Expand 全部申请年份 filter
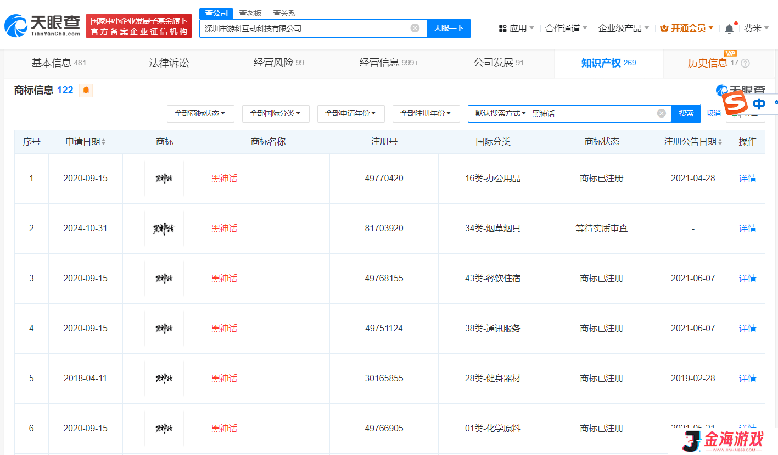This screenshot has height=455, width=778. pos(351,113)
